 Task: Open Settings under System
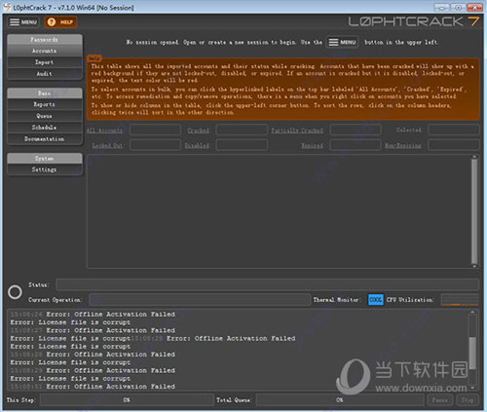coord(45,169)
